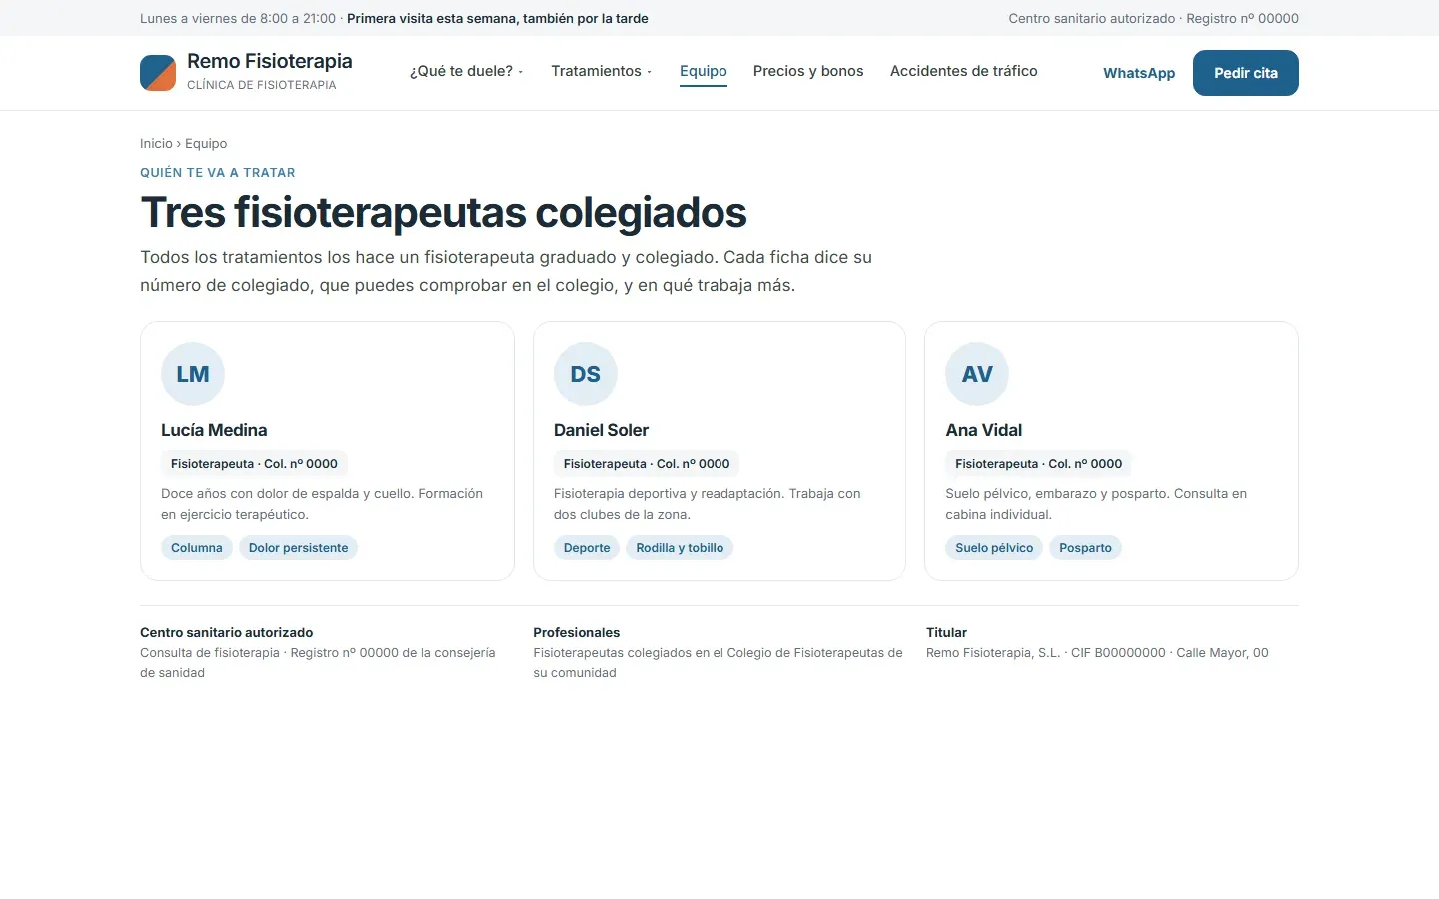Click the Pedir cita button
1439x899 pixels.
(1246, 73)
